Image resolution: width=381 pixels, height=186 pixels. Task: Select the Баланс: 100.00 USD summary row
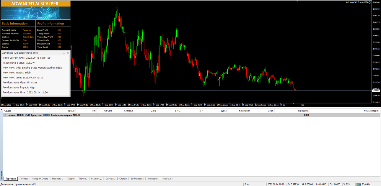coord(192,115)
